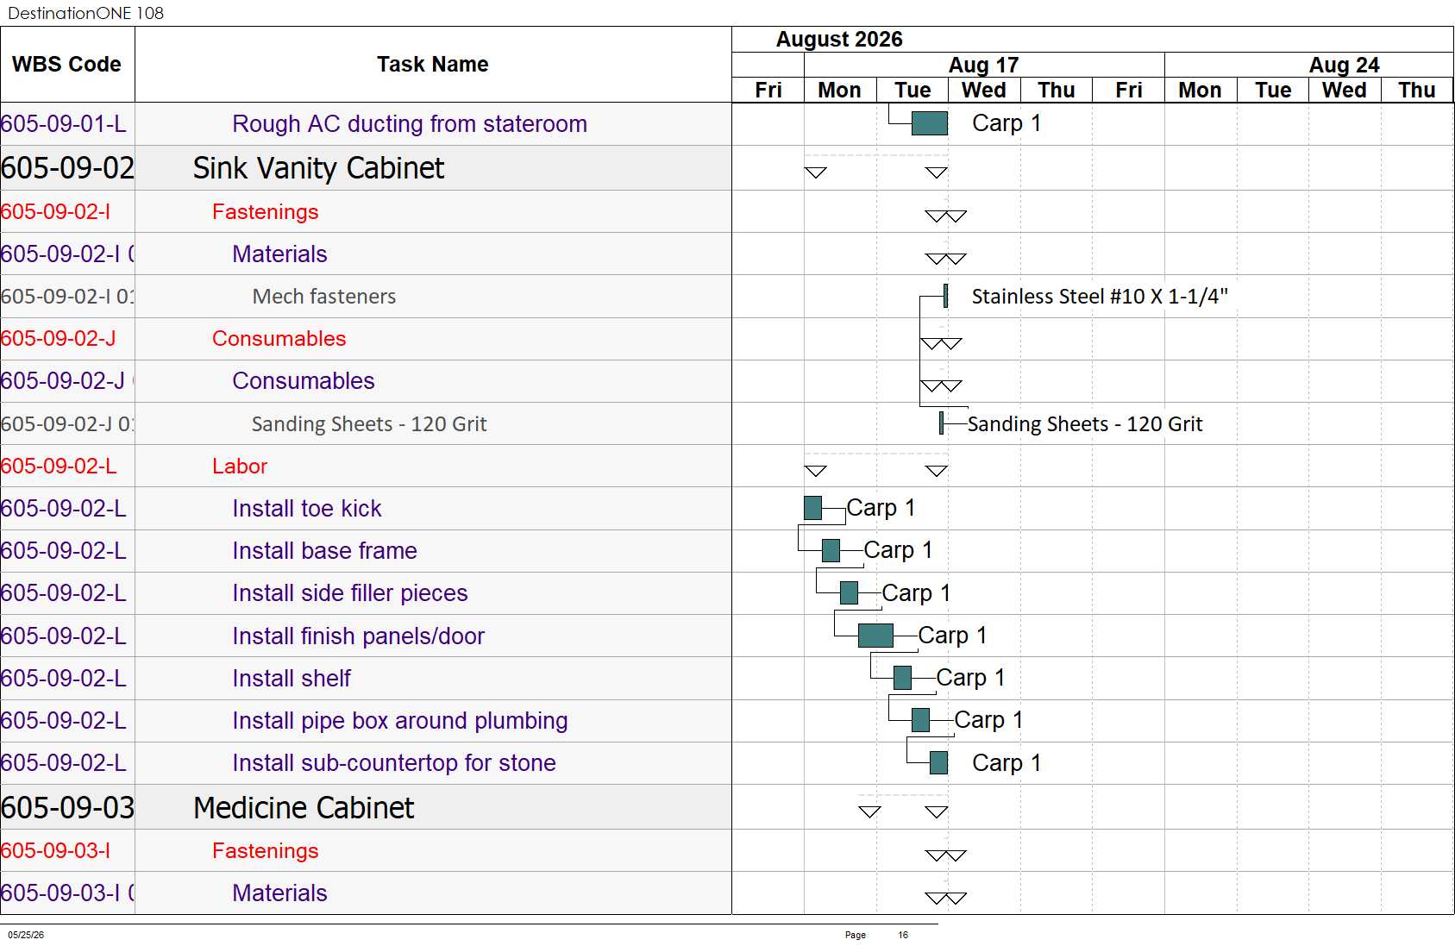Screen dimensions: 1455x946
Task: Click Materials row under Medicine Cabinet
Action: click(279, 893)
